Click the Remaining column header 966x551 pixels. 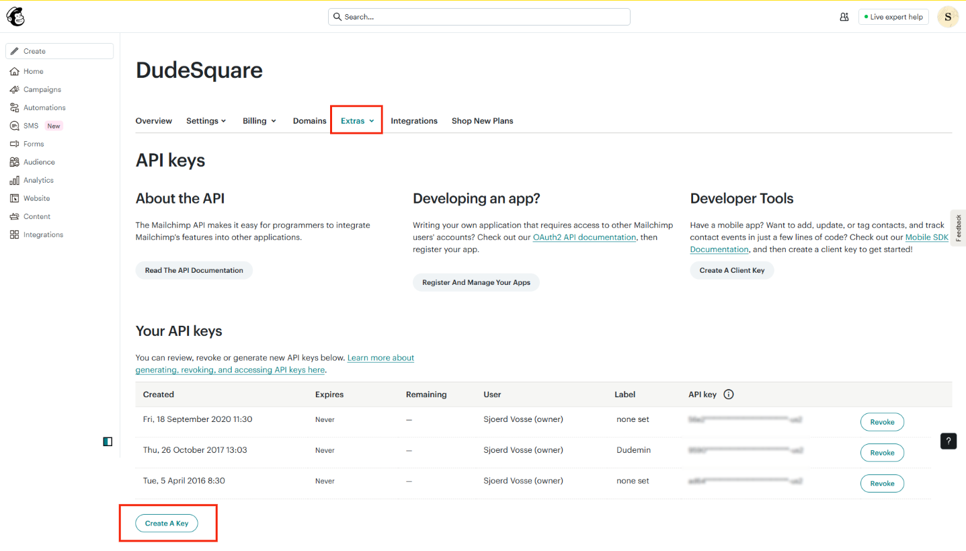click(426, 394)
